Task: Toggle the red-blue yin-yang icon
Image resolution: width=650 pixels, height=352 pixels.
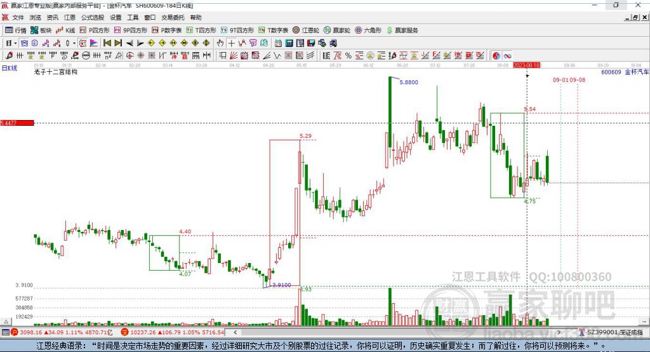Action: click(x=496, y=56)
